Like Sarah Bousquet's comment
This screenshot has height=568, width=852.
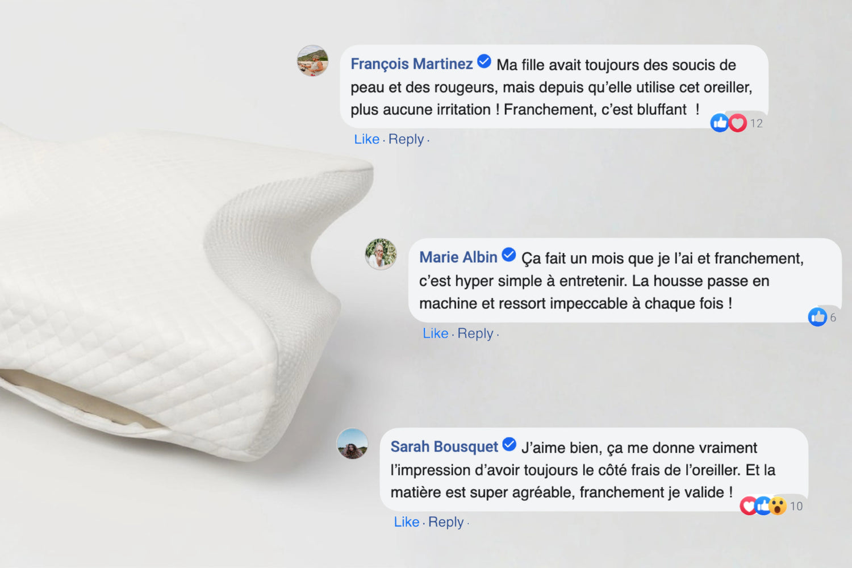(407, 522)
